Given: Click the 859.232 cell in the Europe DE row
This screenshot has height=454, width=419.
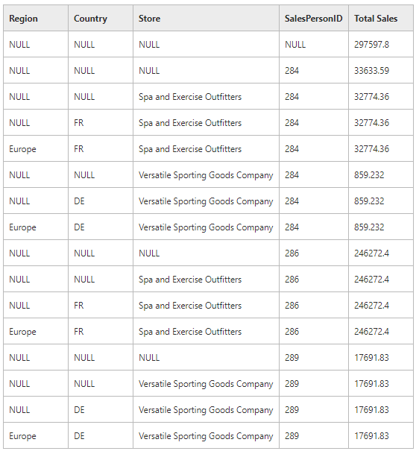Looking at the screenshot, I should [x=381, y=227].
